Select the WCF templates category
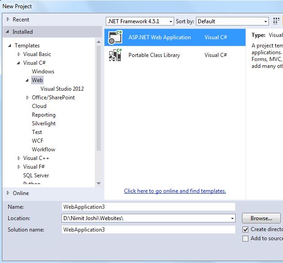The image size is (283, 263). click(x=37, y=141)
